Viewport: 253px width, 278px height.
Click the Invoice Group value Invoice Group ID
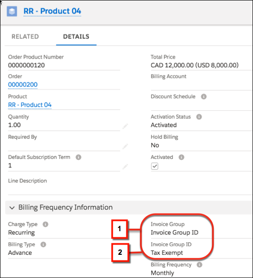174,233
